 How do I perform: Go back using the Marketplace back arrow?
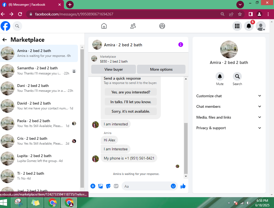pos(5,40)
